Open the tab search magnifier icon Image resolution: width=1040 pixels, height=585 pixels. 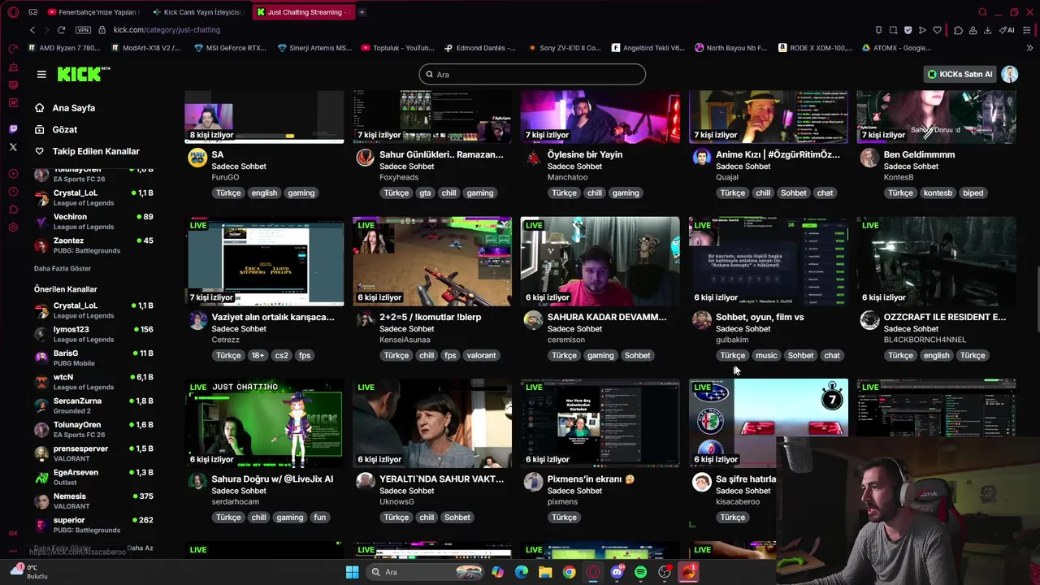982,12
